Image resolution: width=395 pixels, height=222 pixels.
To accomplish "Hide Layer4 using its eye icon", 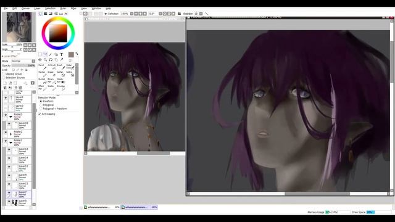I will 6,97.
